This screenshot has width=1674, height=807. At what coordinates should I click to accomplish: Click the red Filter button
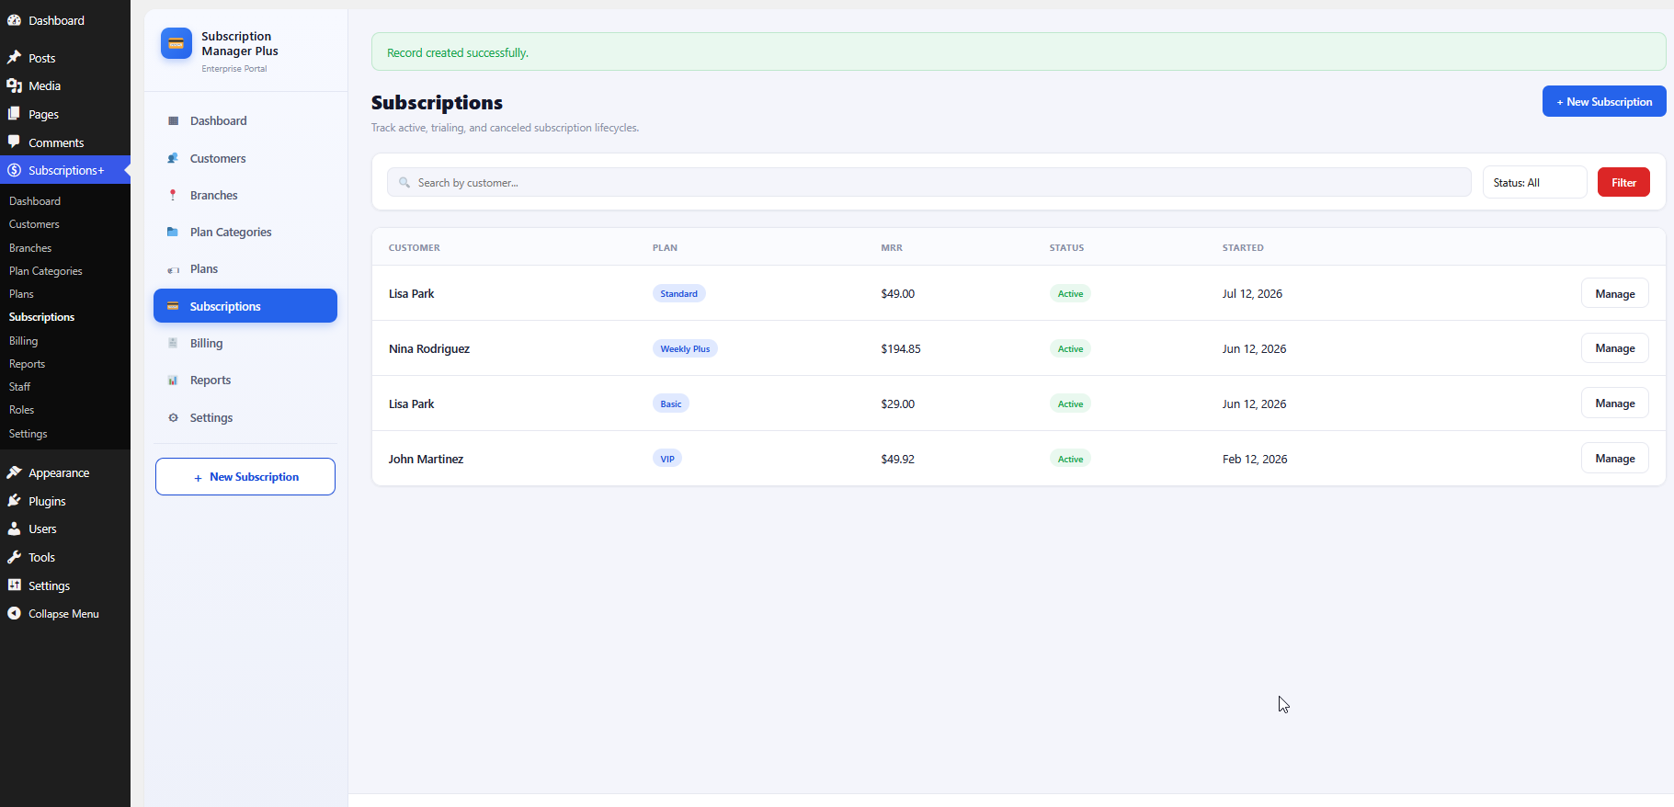click(x=1623, y=182)
